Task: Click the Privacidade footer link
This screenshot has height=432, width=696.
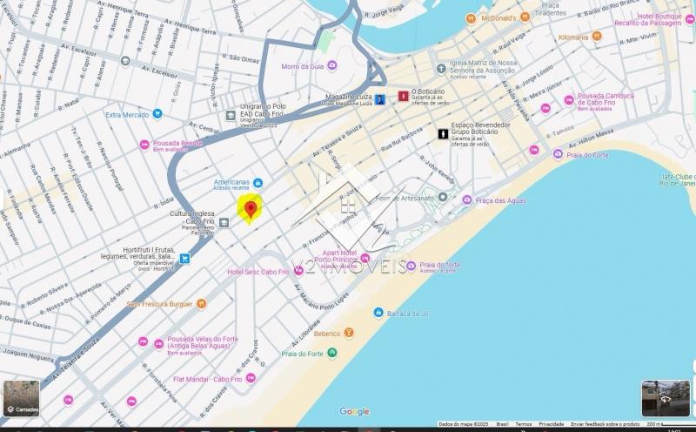Action: click(x=551, y=424)
